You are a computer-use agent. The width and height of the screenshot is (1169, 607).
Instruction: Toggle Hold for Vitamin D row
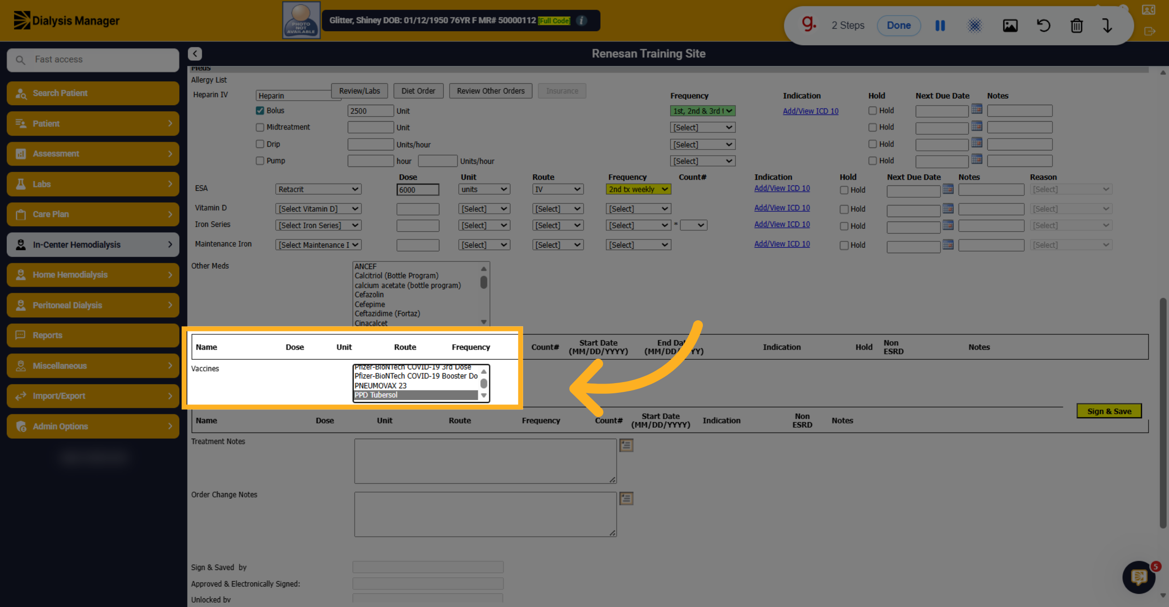click(844, 209)
